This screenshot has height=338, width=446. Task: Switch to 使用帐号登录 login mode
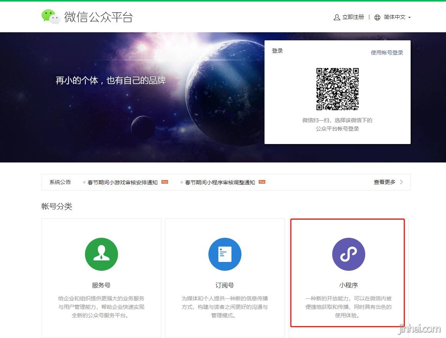point(387,53)
